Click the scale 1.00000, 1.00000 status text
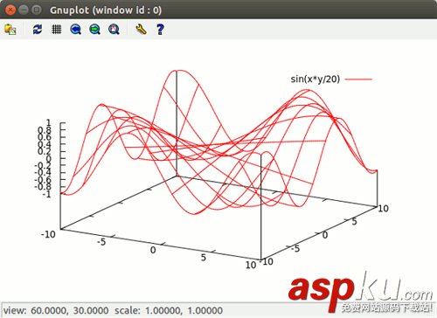The image size is (437, 318). coord(169,310)
